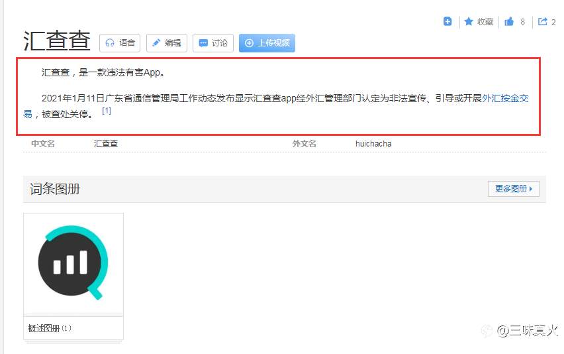Click the 中文名 field label
Screen dimensions: 564x354
tap(43, 144)
